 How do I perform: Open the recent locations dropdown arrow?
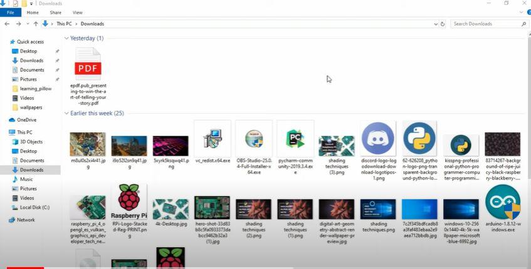(x=28, y=24)
